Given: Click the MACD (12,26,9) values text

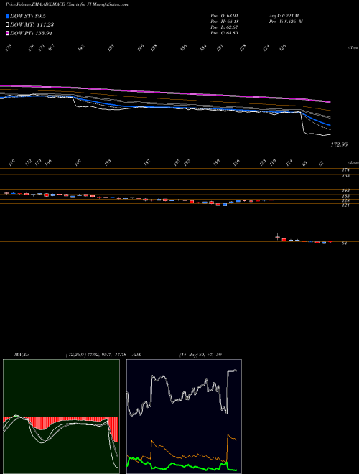Looking at the screenshot, I should [95, 354].
